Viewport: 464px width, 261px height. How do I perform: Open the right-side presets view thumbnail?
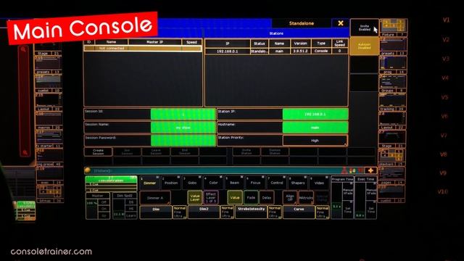(x=393, y=46)
